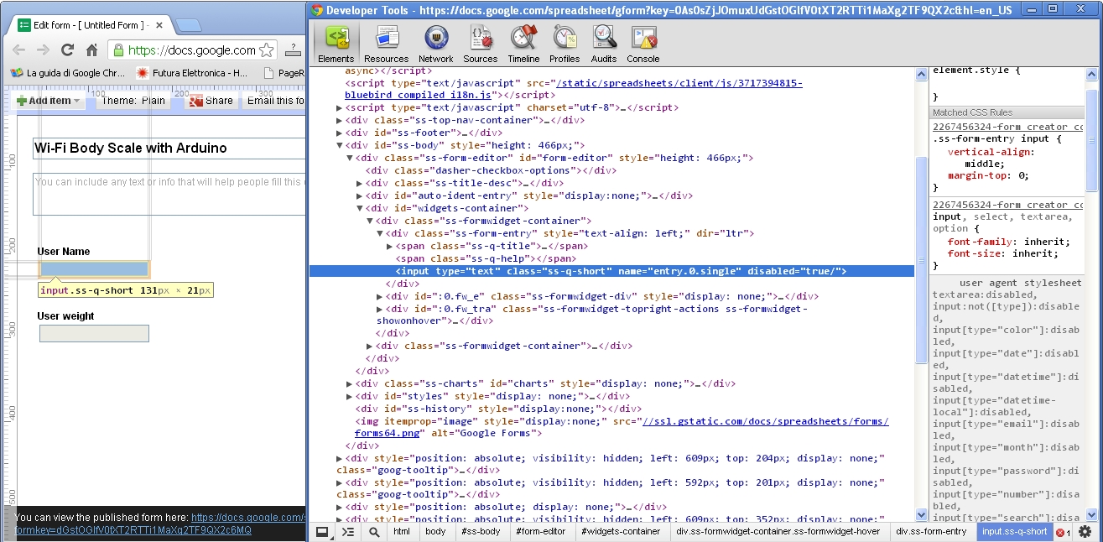Click the form title field
Viewport: 1103px width, 542px height.
[x=169, y=148]
